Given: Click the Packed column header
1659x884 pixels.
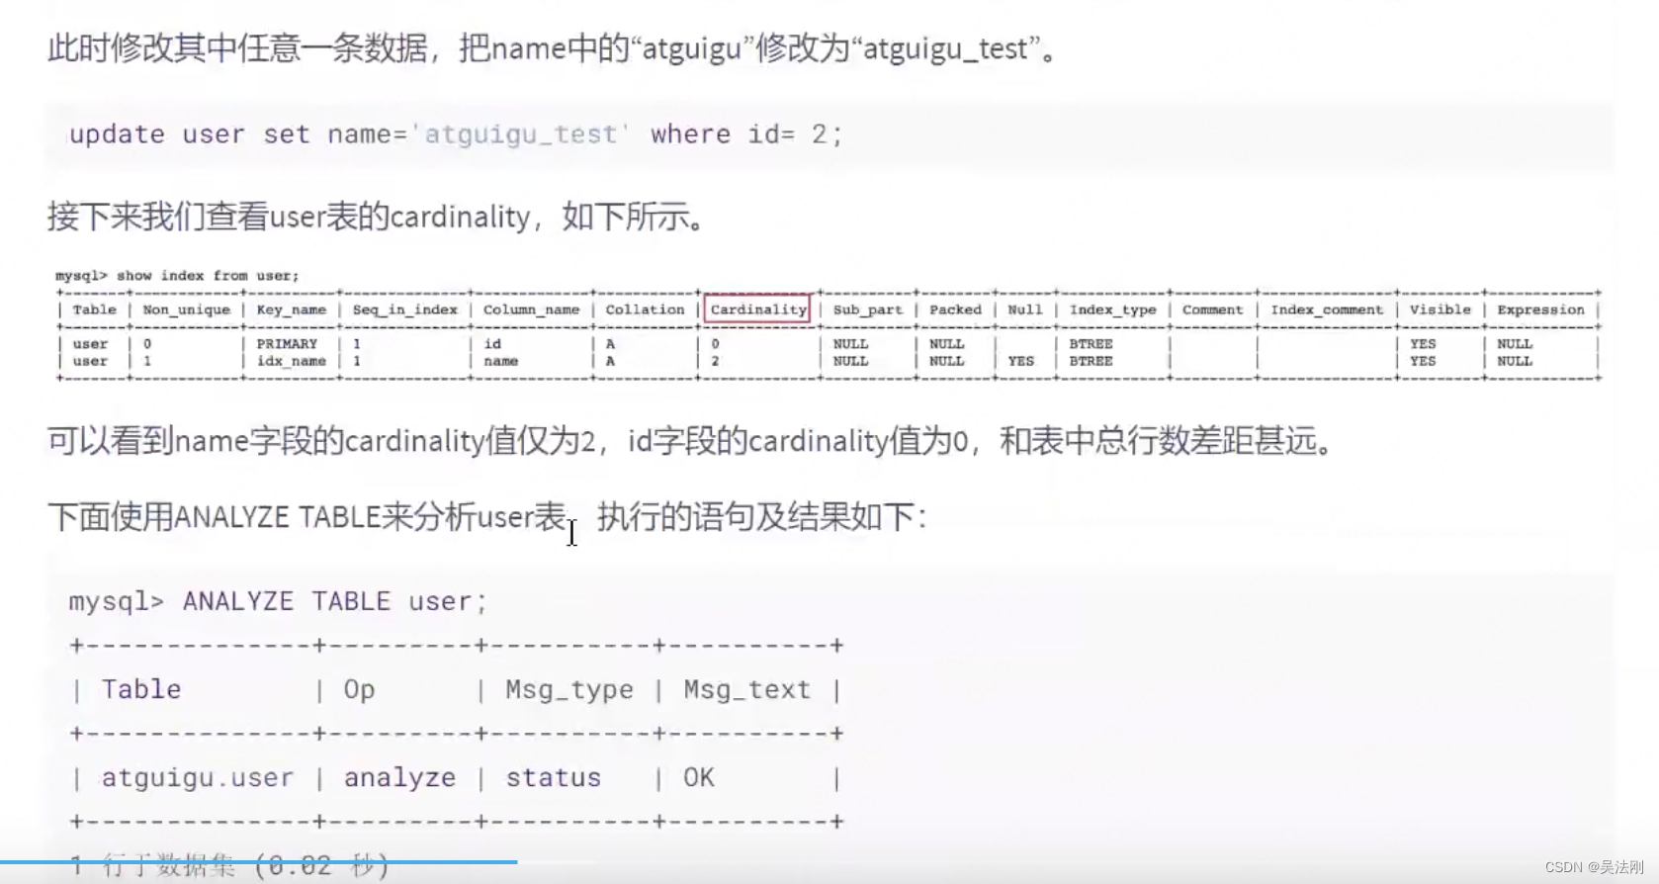Looking at the screenshot, I should 955,309.
